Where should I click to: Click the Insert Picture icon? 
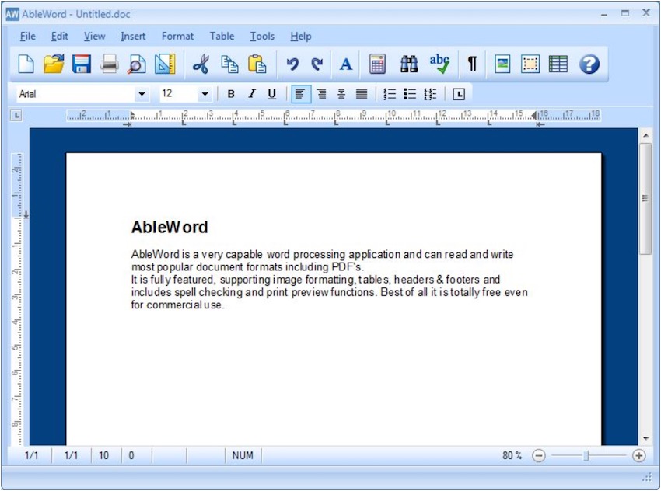501,64
